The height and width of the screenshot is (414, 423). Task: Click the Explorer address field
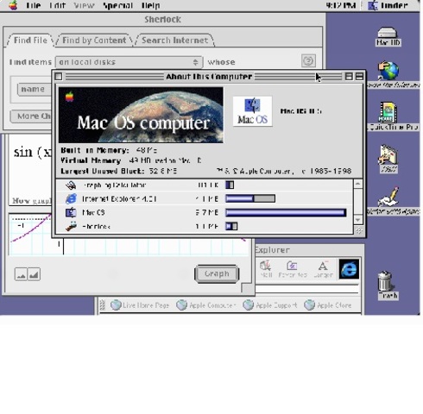coord(306,289)
